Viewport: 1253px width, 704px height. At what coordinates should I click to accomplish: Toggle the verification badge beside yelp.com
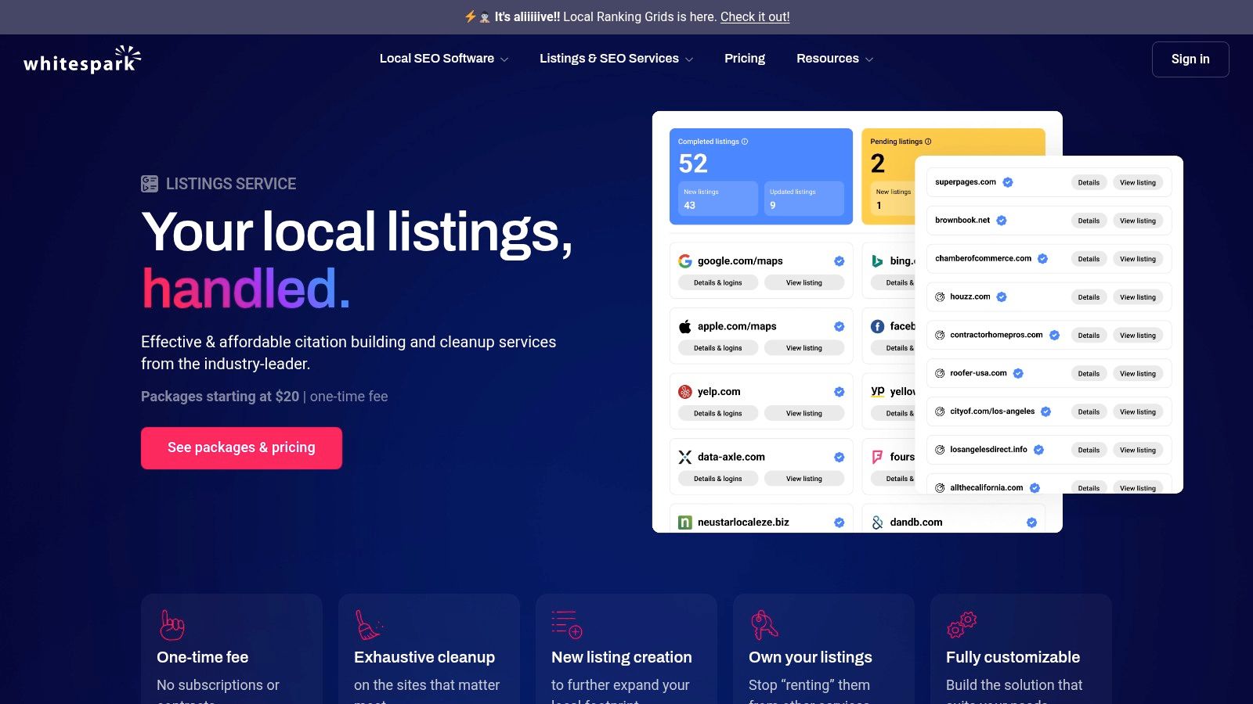coord(839,391)
